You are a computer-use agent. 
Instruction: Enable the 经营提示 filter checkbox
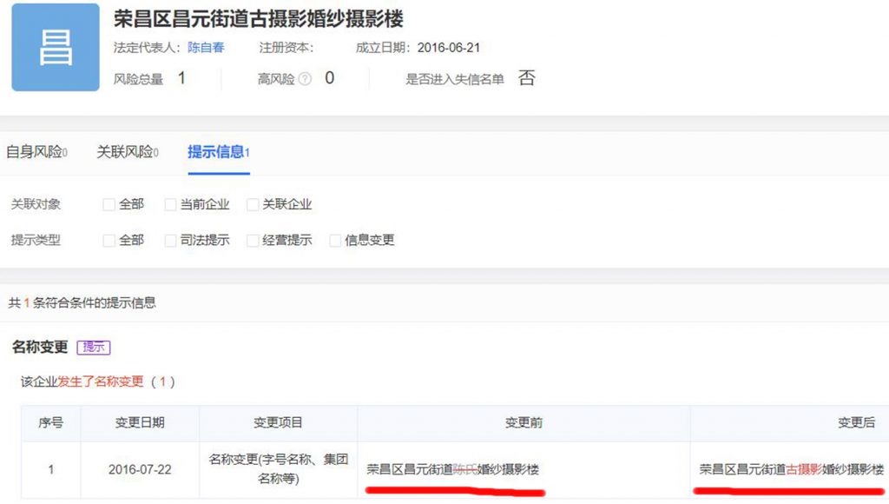[254, 241]
